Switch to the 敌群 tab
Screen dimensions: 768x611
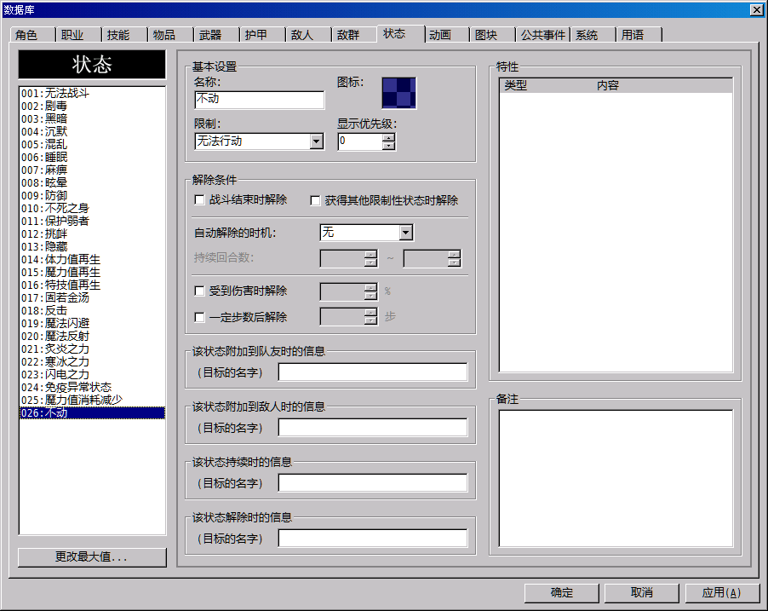[354, 35]
